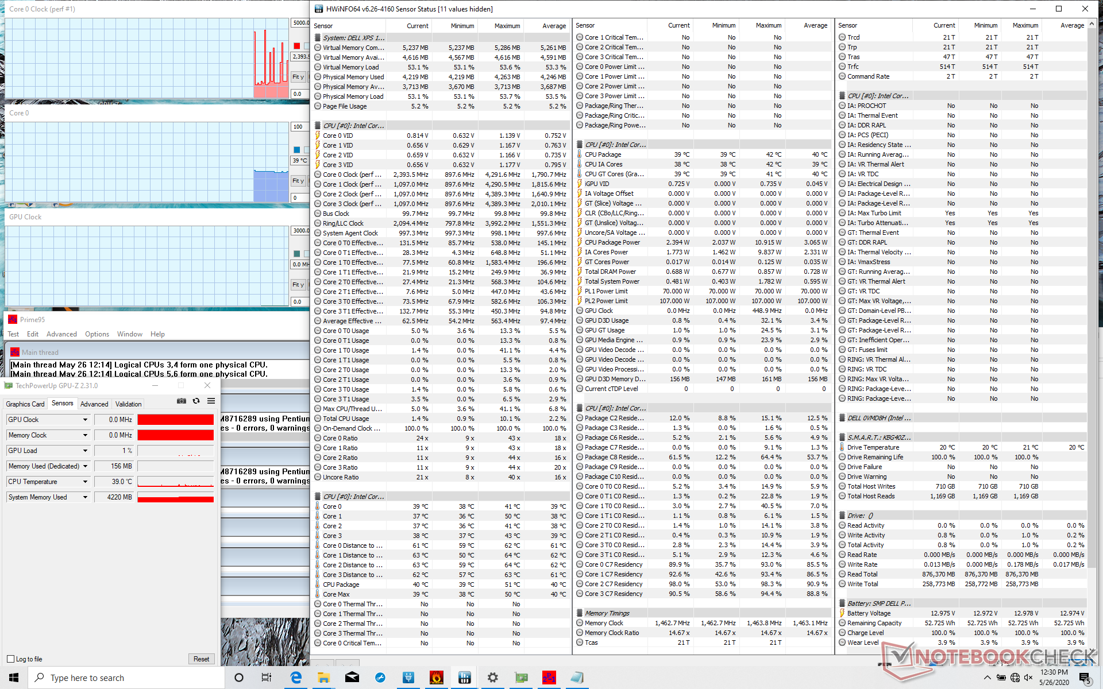
Task: Open the System Memory Used dropdown
Action: point(85,497)
